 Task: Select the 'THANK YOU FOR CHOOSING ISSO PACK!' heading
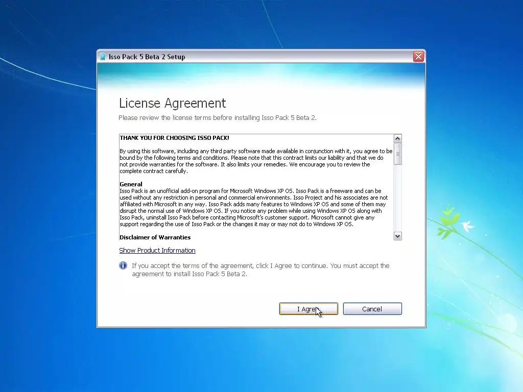[175, 138]
